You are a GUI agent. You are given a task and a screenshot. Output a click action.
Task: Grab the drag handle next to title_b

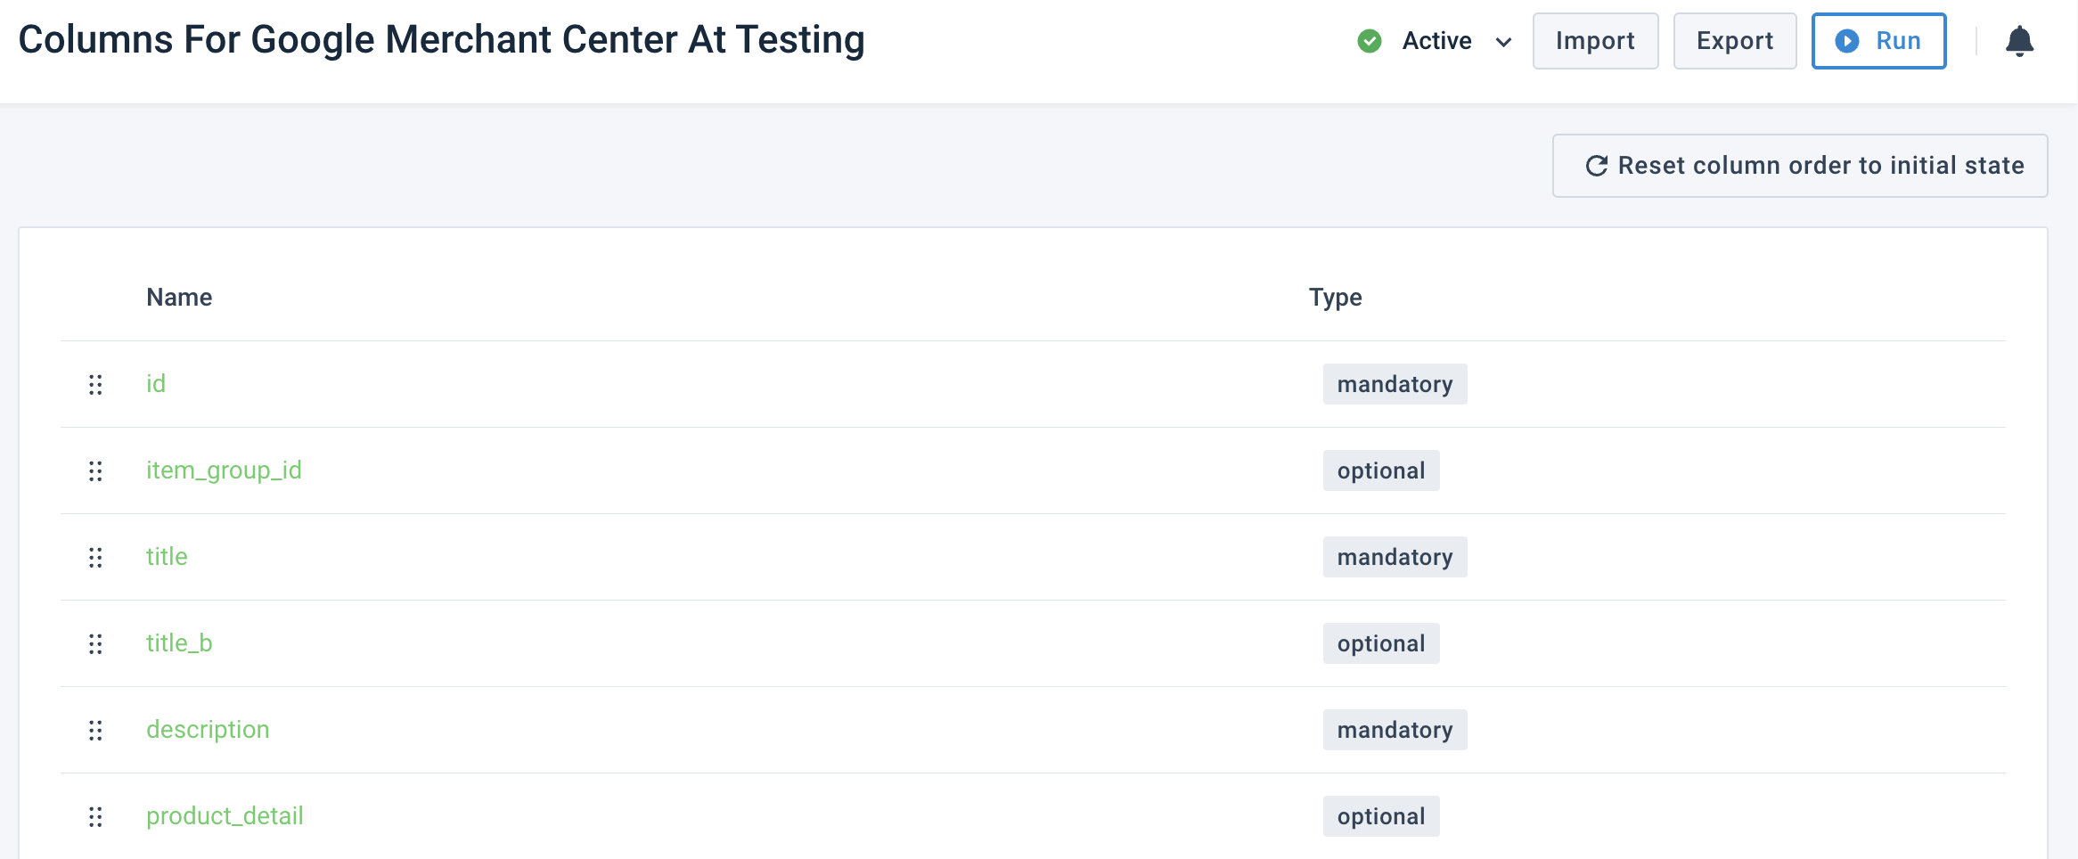(96, 643)
